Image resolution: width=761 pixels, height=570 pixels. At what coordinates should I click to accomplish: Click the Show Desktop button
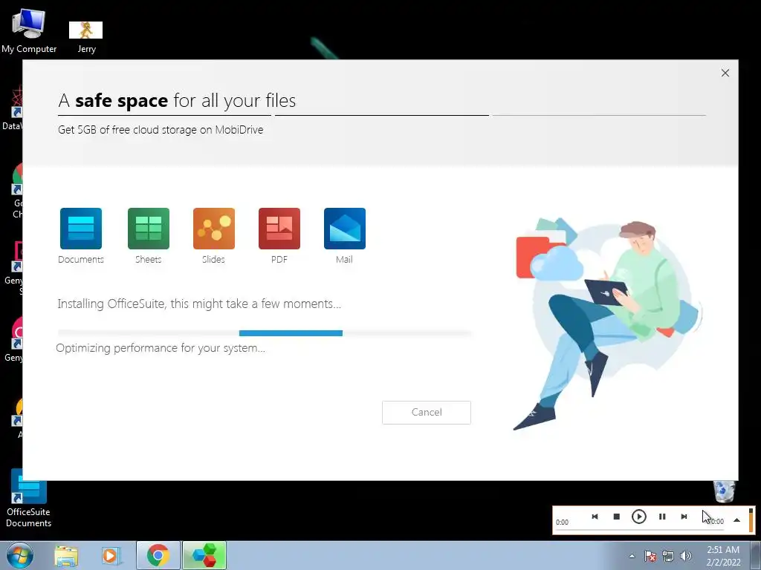coord(756,555)
